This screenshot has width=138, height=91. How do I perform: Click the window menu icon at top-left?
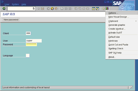tap(2, 2)
